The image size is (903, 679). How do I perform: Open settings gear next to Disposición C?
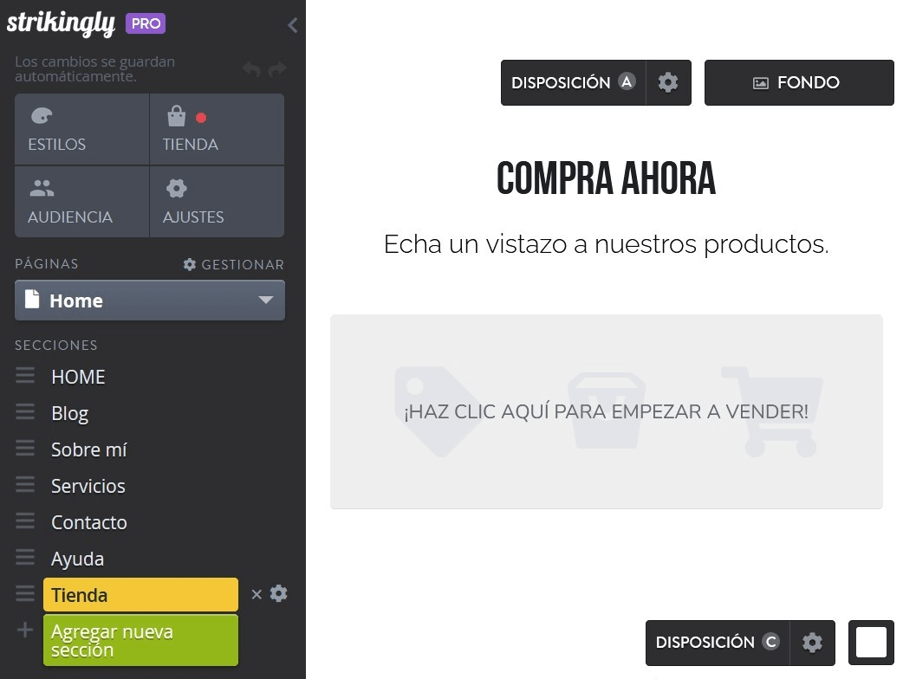pyautogui.click(x=813, y=643)
